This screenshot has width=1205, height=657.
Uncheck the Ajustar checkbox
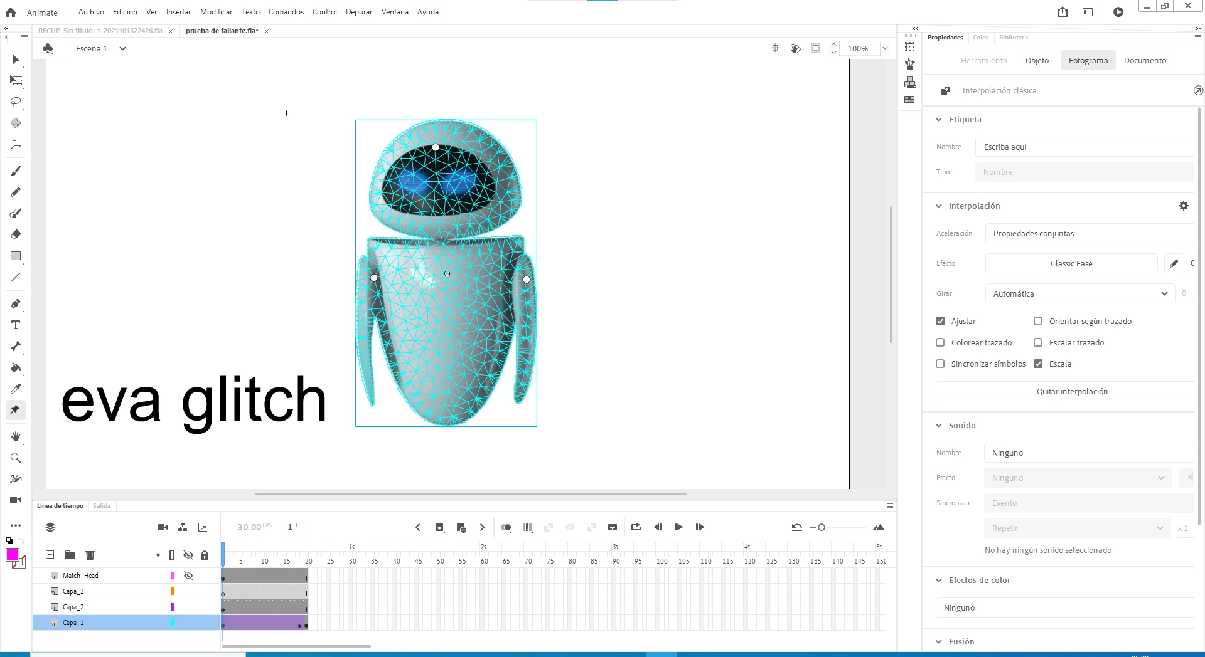click(940, 321)
